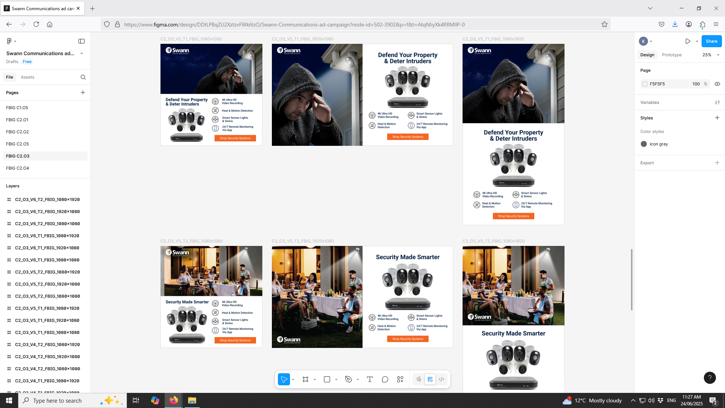Open the FBIG C2.04 page
This screenshot has width=725, height=408.
tap(17, 168)
